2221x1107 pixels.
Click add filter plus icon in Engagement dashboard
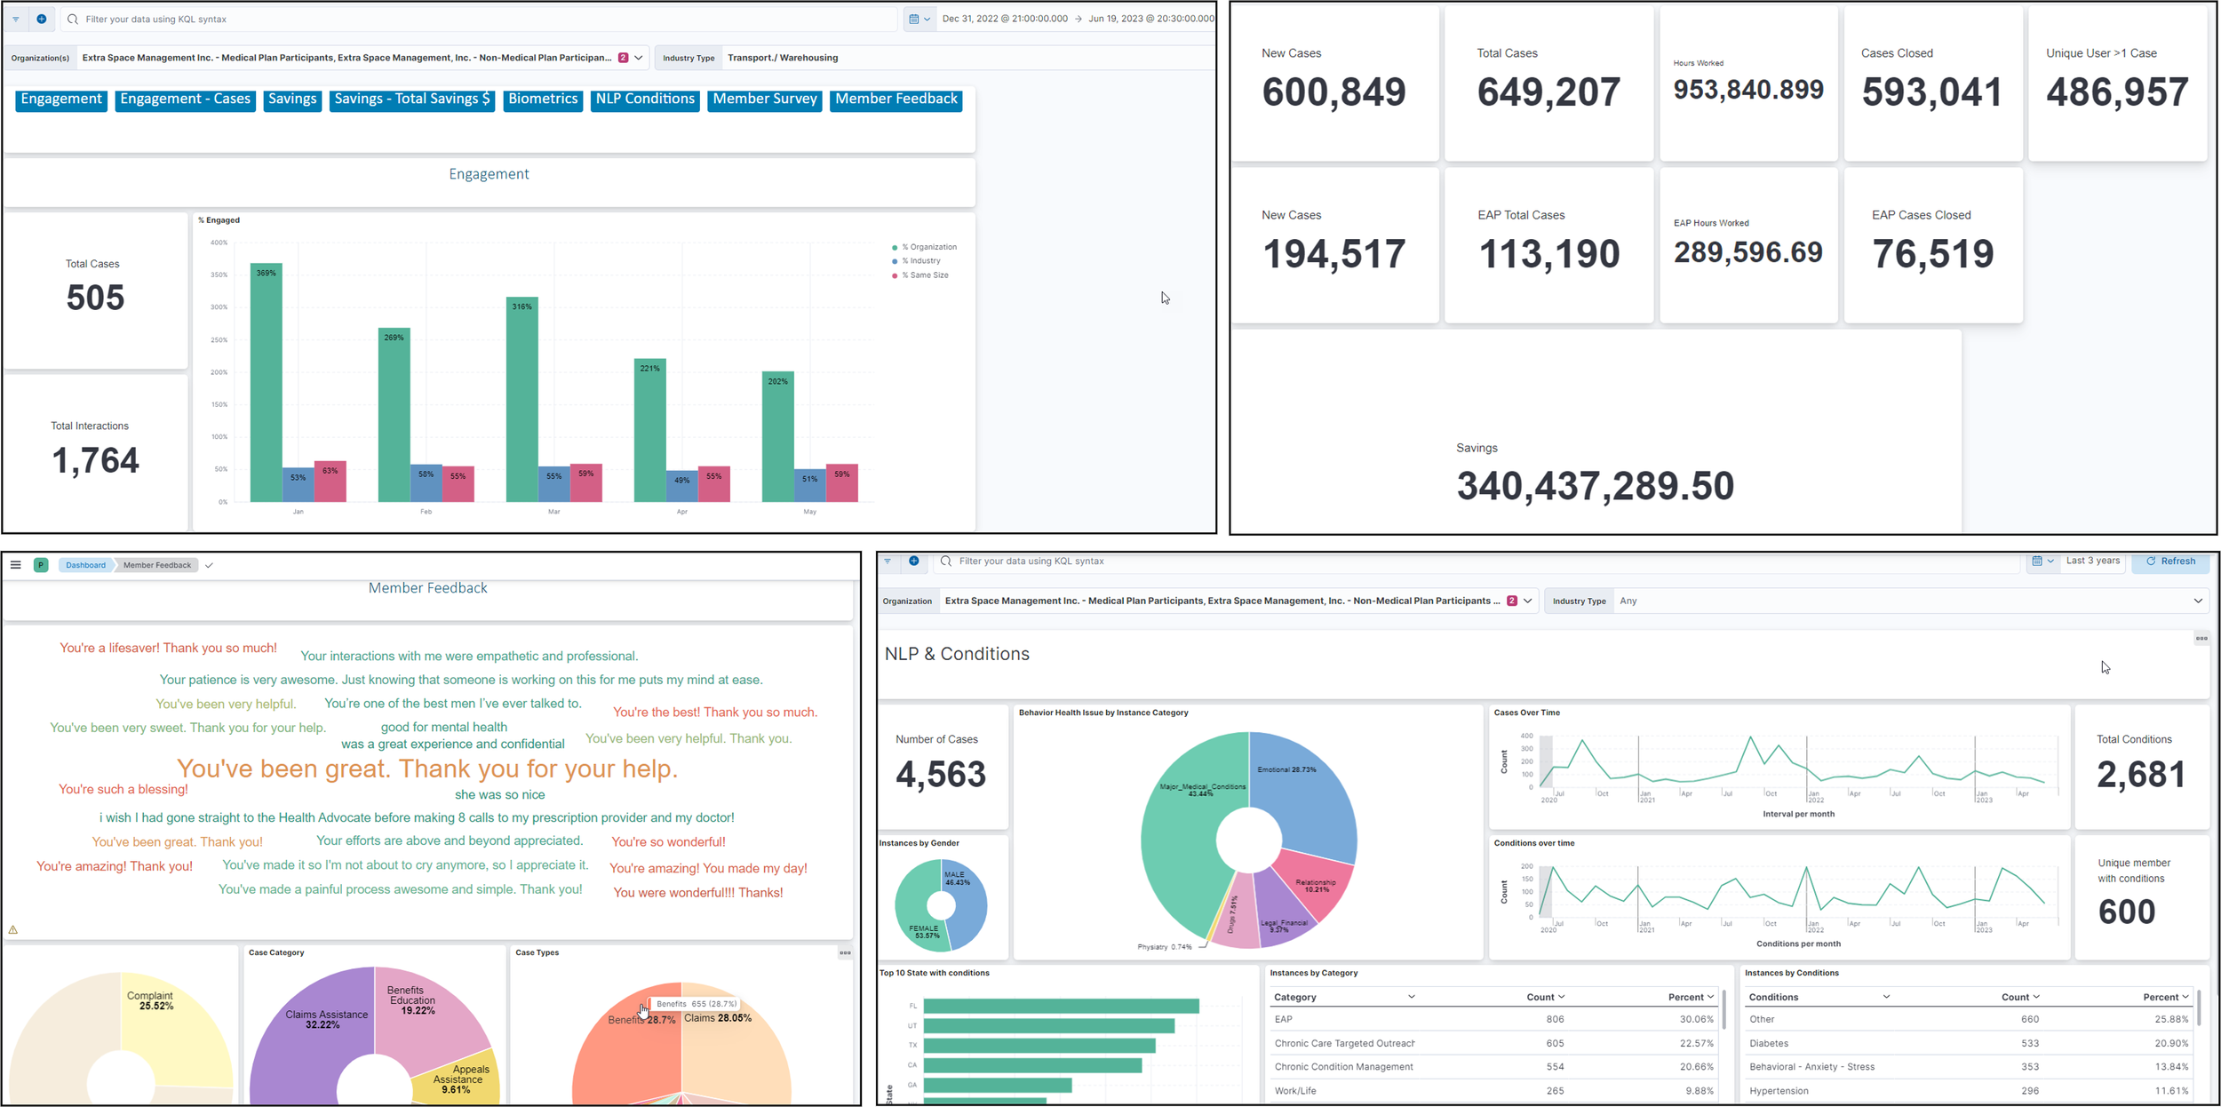pyautogui.click(x=42, y=19)
